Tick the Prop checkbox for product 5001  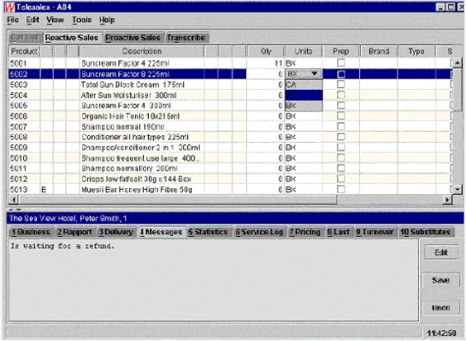(x=341, y=63)
